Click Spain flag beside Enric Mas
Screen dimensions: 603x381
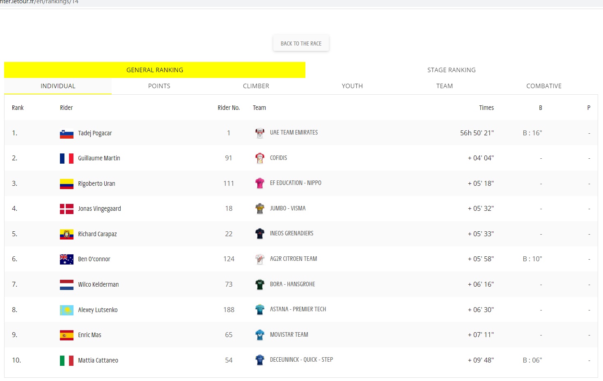point(66,335)
